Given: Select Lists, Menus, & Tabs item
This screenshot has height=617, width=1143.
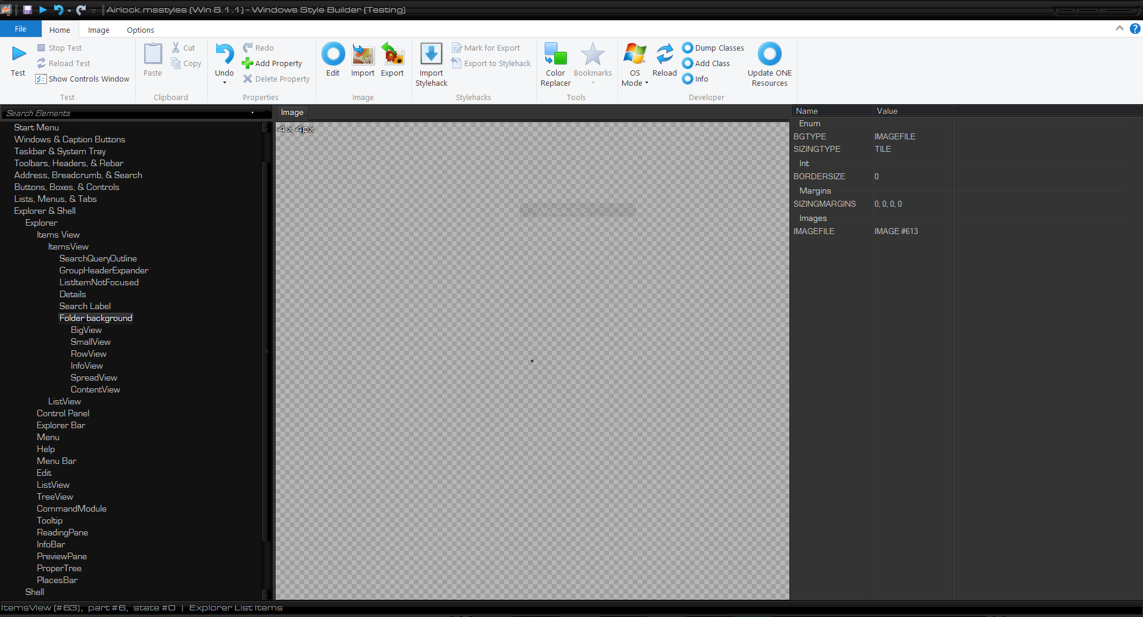Looking at the screenshot, I should pyautogui.click(x=55, y=199).
